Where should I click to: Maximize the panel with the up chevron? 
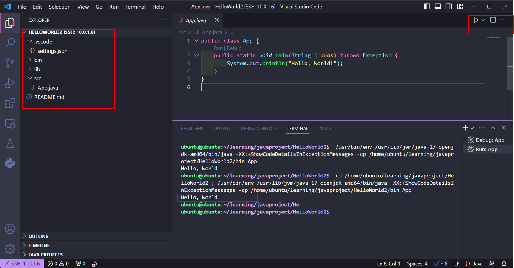click(493, 128)
